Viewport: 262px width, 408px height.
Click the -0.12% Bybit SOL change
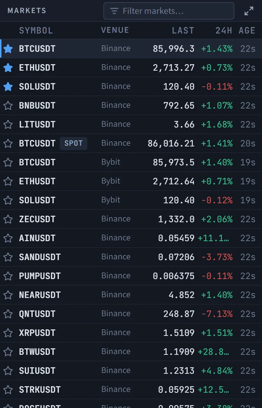coord(217,200)
